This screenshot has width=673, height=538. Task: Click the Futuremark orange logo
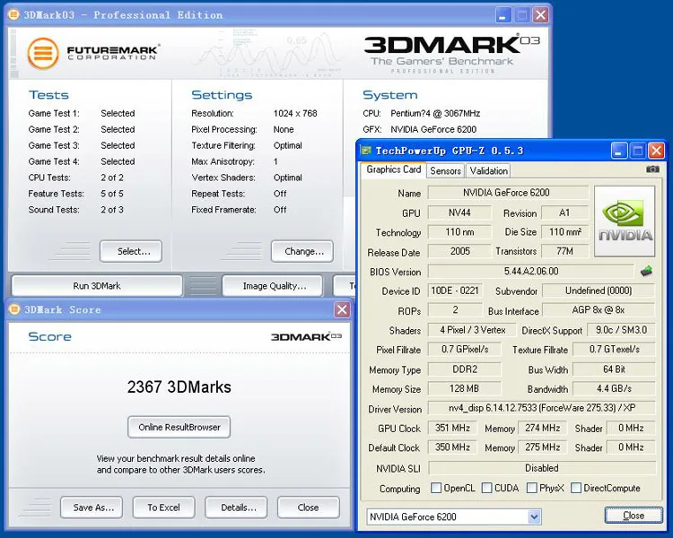coord(43,54)
